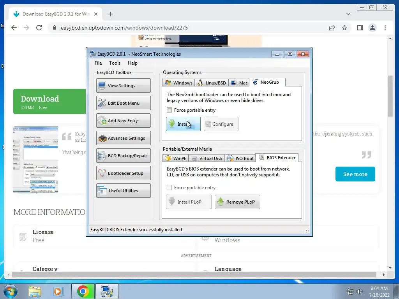
Task: Open Bootloader Setup section
Action: [124, 173]
